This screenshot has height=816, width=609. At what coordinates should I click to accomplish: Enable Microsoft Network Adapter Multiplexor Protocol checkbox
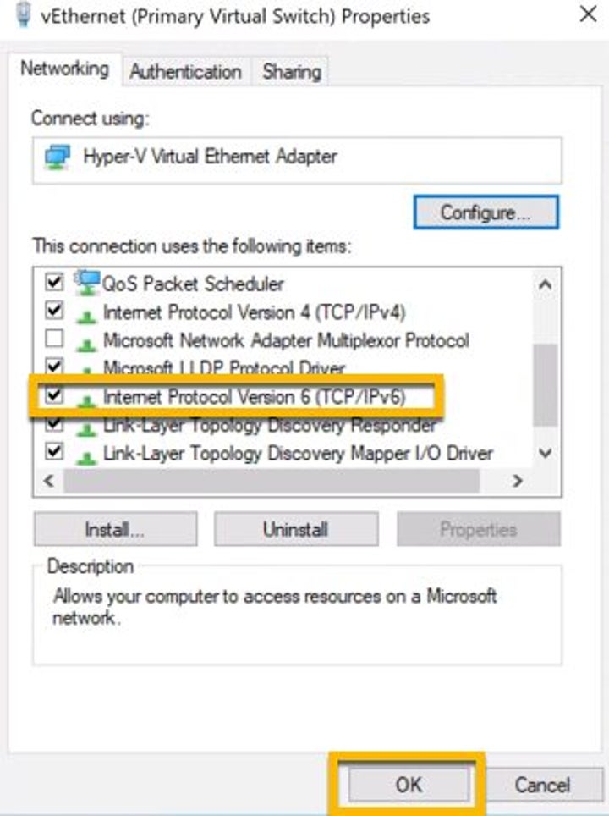pos(55,340)
